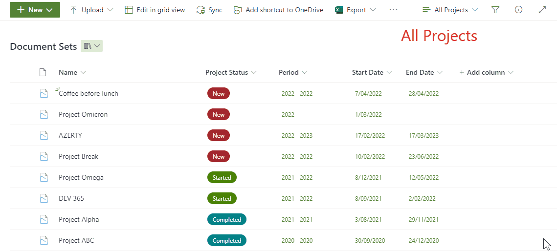Click the Started status pill for Project Omega
Viewport: 557px width, 251px height.
click(x=222, y=177)
